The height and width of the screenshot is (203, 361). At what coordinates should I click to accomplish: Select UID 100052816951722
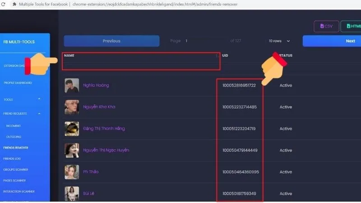coord(239,85)
